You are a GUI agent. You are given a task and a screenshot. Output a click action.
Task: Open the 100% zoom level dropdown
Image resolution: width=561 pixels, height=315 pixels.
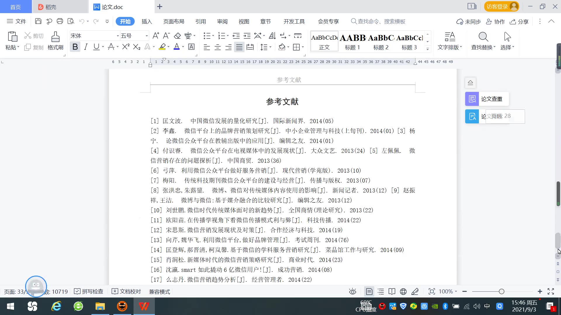[x=448, y=291]
